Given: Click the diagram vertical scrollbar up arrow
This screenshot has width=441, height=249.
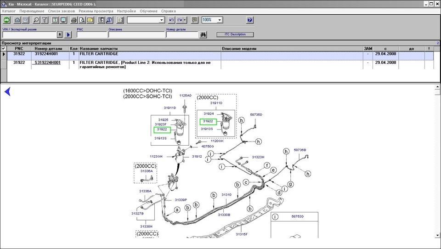Looking at the screenshot, I should (x=437, y=87).
